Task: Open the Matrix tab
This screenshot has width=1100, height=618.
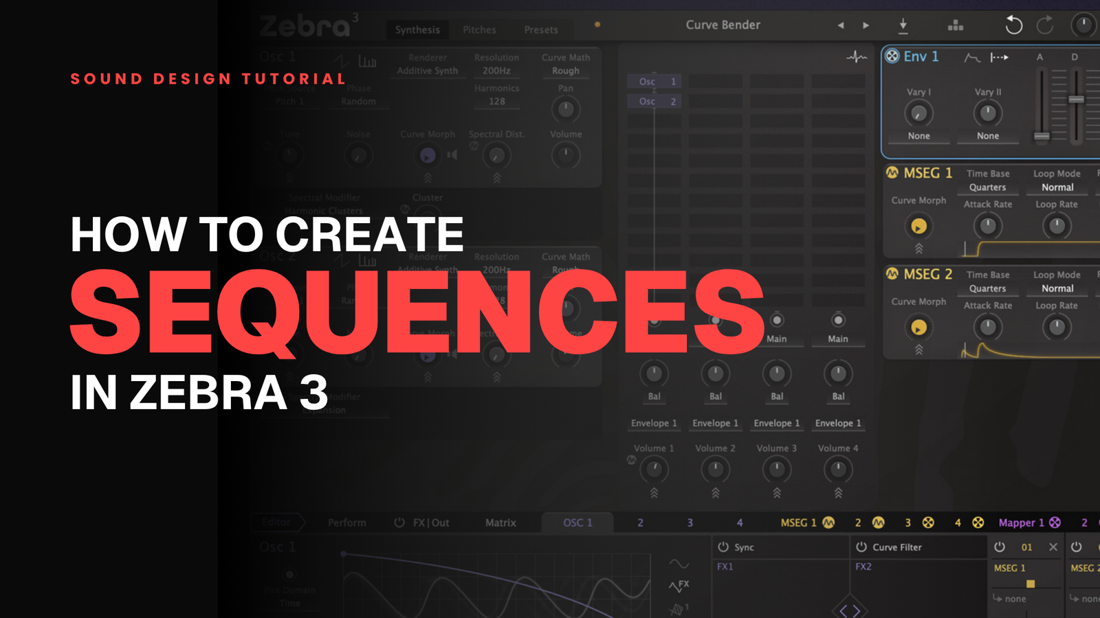Action: point(500,523)
